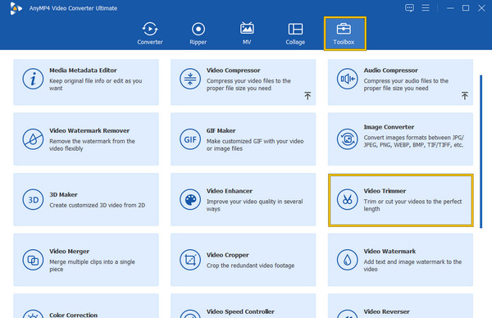Viewport: 492px width, 318px height.
Task: Click the Audio Compressor speaker icon
Action: click(x=348, y=79)
